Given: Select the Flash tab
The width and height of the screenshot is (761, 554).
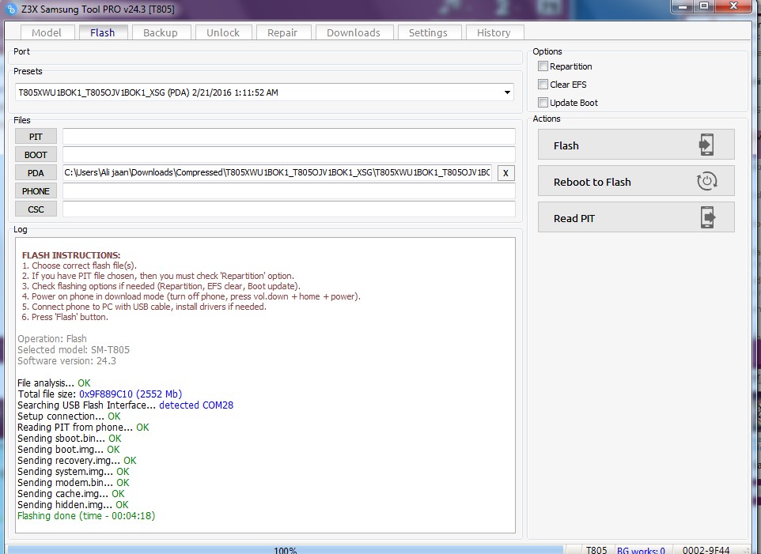Looking at the screenshot, I should pos(103,32).
